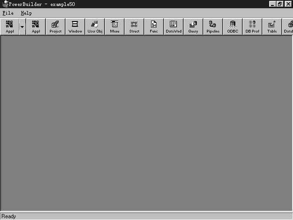The width and height of the screenshot is (293, 220).
Task: Open the Pipeline painter
Action: 213,27
